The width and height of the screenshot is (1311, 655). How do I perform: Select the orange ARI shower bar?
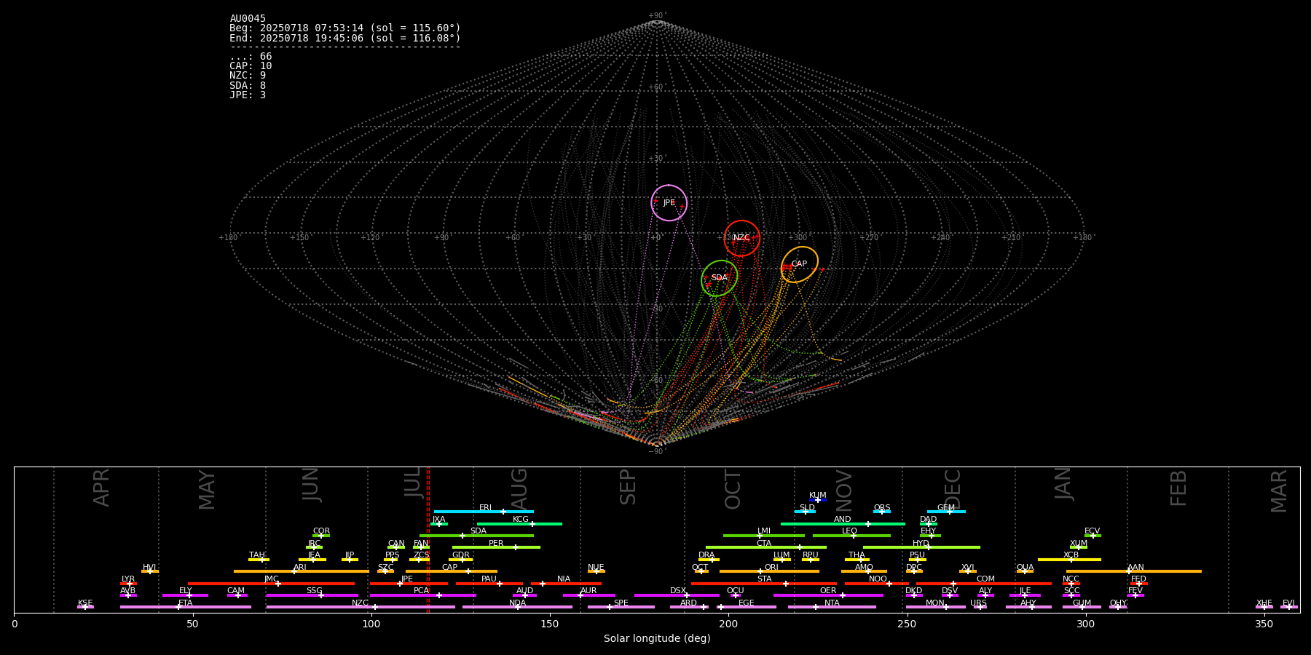301,571
